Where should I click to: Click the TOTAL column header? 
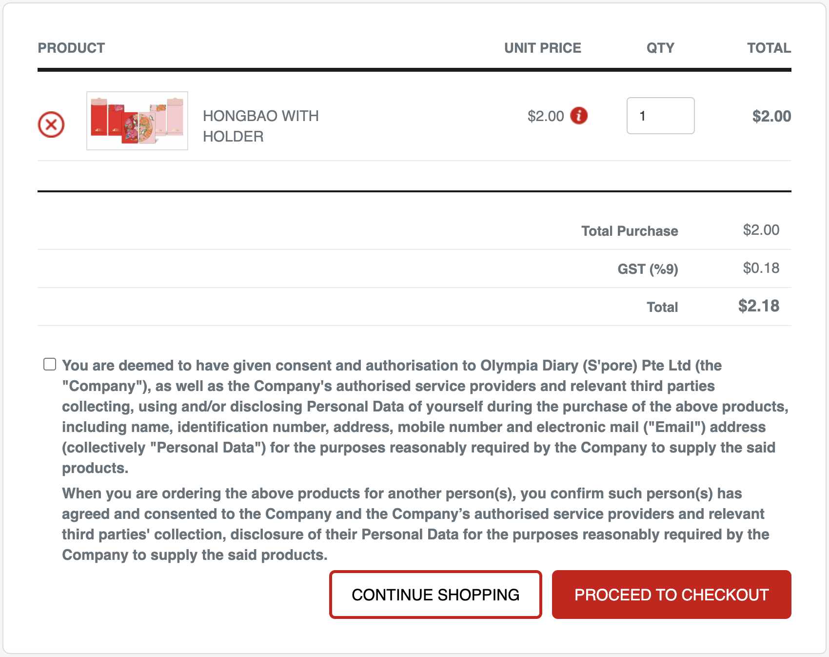point(769,48)
